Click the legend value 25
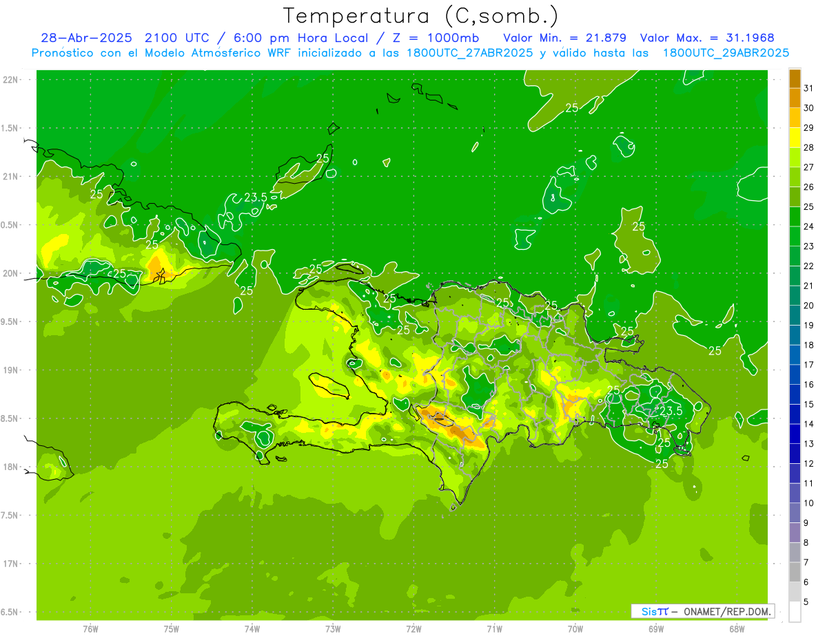 (x=808, y=206)
